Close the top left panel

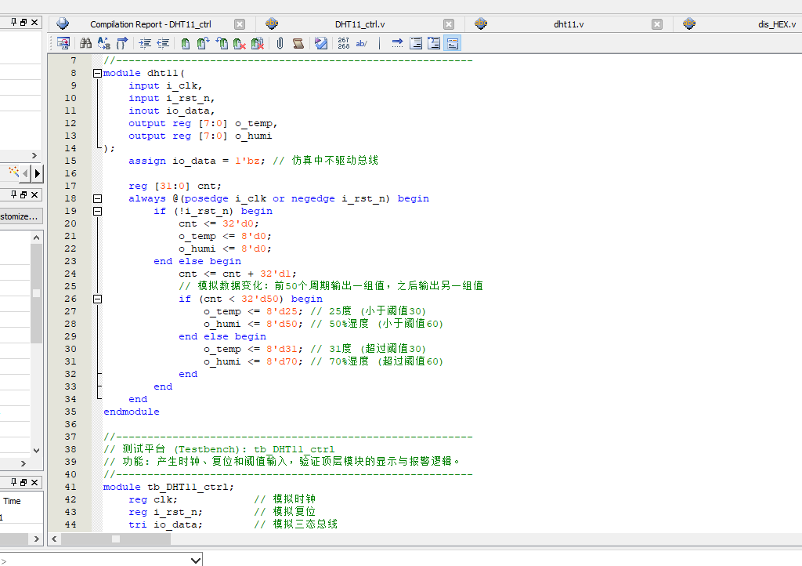click(34, 22)
